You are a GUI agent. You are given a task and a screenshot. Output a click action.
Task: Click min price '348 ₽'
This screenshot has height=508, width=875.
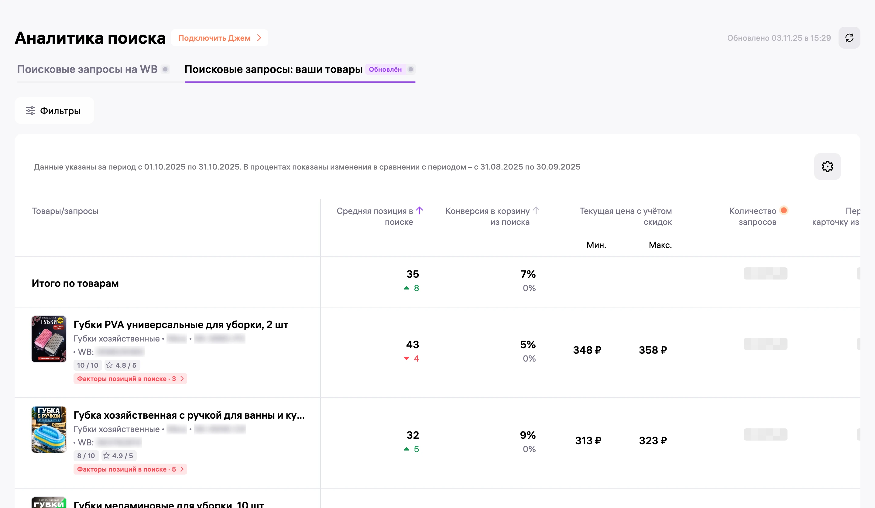tap(587, 350)
